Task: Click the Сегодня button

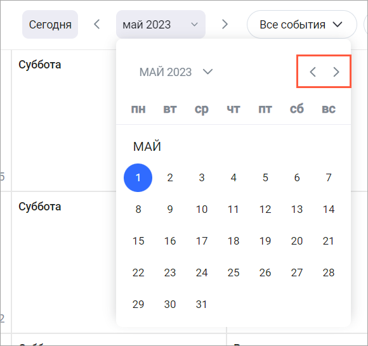Action: 50,24
